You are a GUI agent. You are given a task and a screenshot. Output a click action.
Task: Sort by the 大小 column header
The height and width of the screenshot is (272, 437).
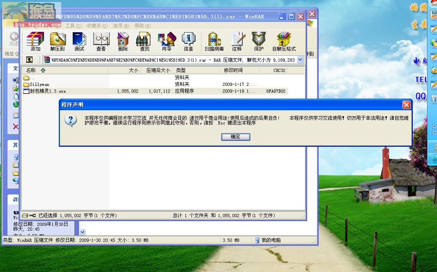[x=124, y=70]
